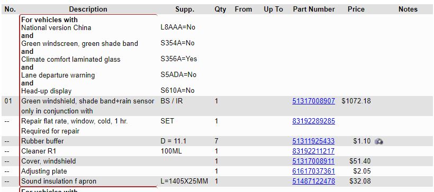This screenshot has width=434, height=192.
Task: Click the Qty column header
Action: (220, 9)
